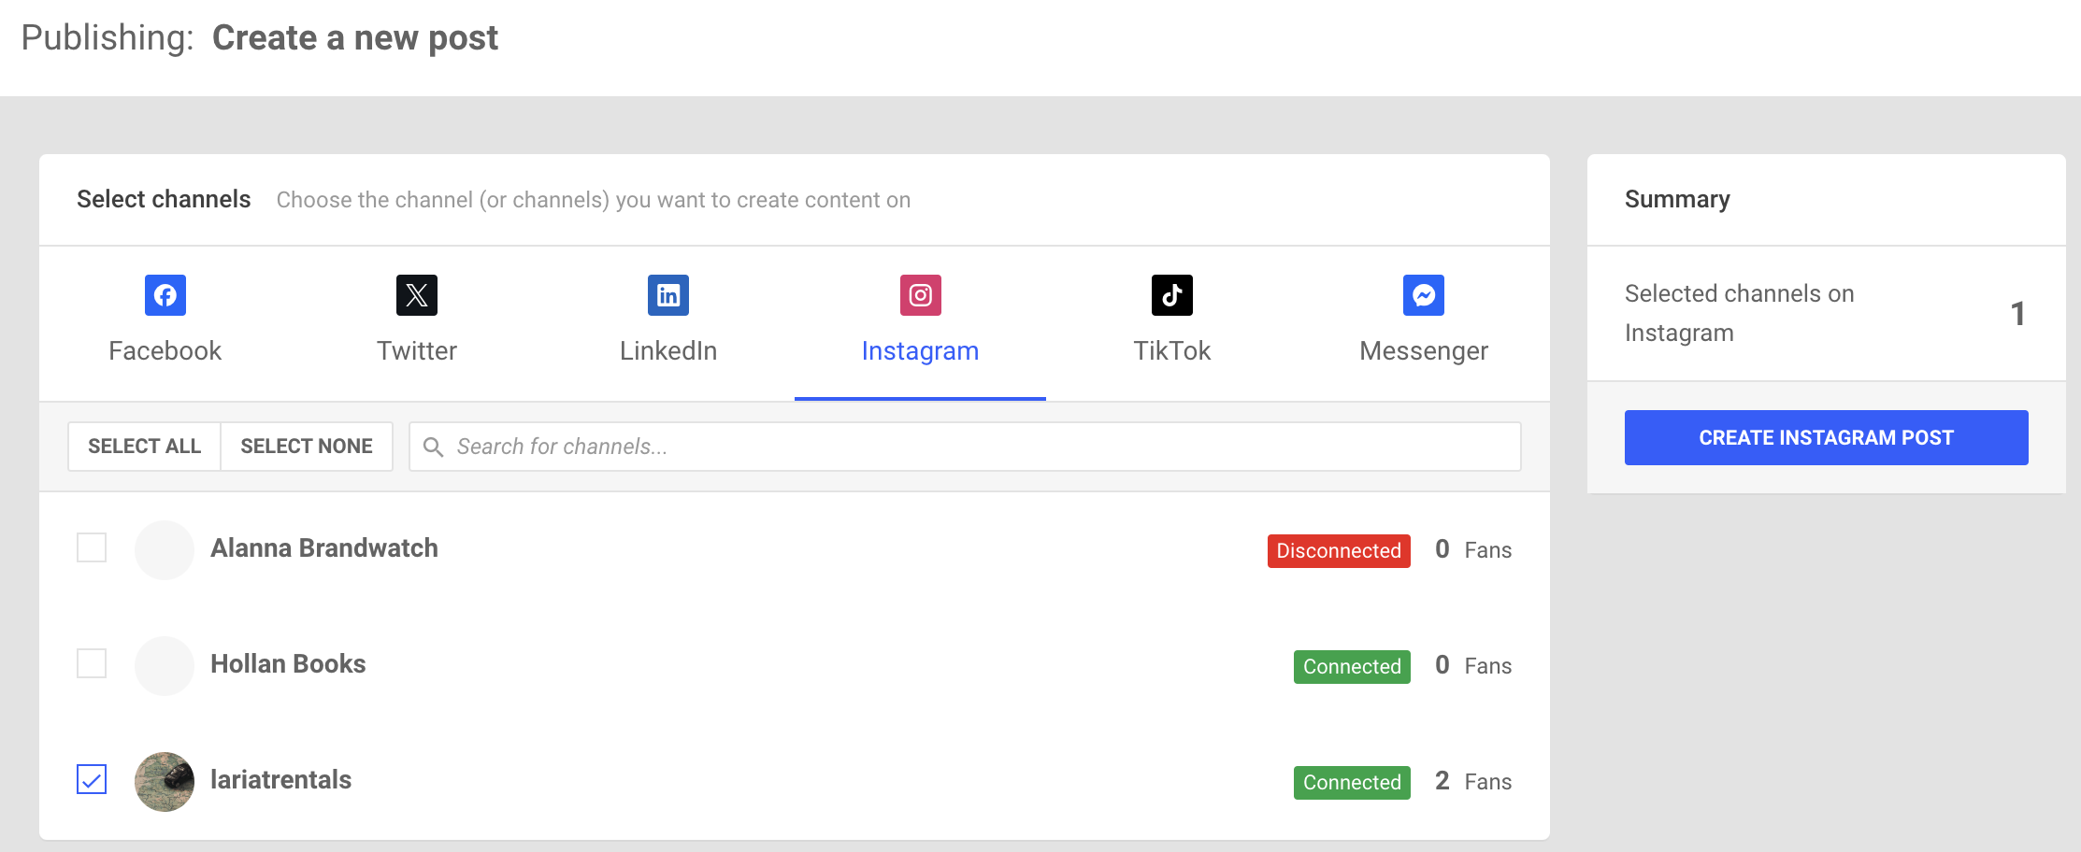Click CREATE INSTAGRAM POST button
Image resolution: width=2081 pixels, height=852 pixels.
click(x=1826, y=437)
